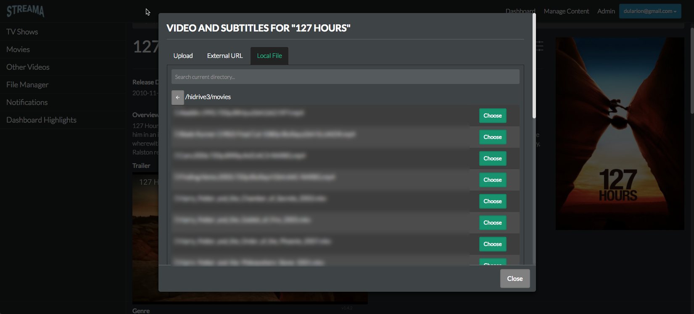Image resolution: width=694 pixels, height=314 pixels.
Task: Select the Local File tab
Action: click(269, 56)
